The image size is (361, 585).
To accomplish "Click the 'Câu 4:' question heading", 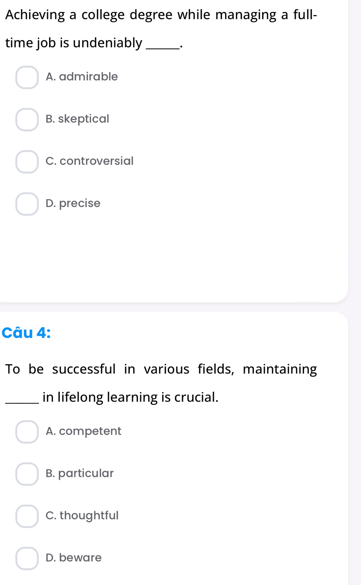I will click(x=26, y=333).
